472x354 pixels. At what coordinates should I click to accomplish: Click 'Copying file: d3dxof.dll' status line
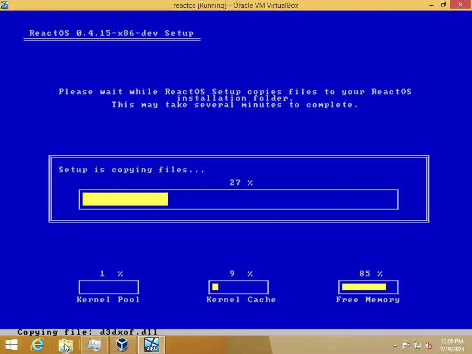click(x=87, y=332)
